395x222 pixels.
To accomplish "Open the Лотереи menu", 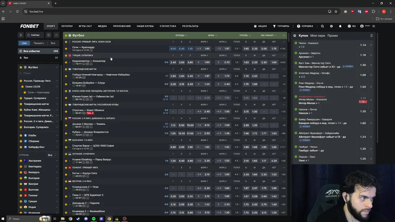I will [x=67, y=26].
